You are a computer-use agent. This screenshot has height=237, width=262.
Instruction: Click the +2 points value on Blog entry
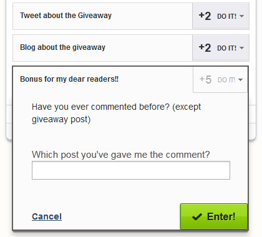[205, 48]
